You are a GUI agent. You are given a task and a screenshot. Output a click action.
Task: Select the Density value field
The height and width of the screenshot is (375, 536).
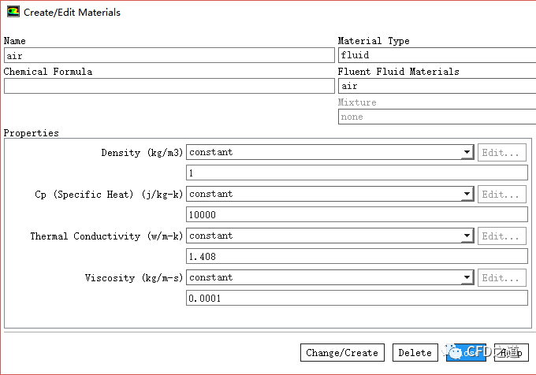[356, 173]
